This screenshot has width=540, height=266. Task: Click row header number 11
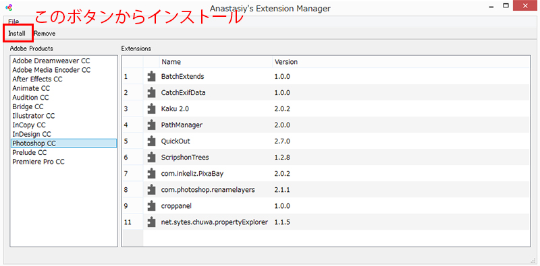point(132,222)
